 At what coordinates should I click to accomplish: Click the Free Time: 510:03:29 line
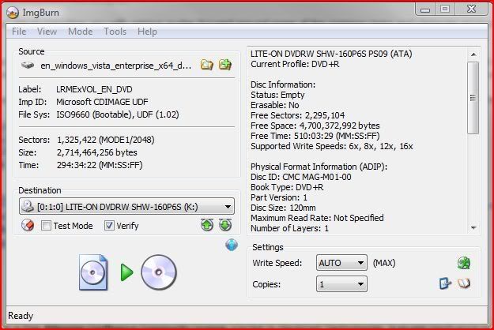(315, 136)
